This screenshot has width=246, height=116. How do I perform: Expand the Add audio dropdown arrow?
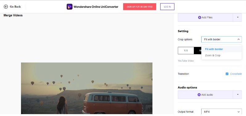238,95
